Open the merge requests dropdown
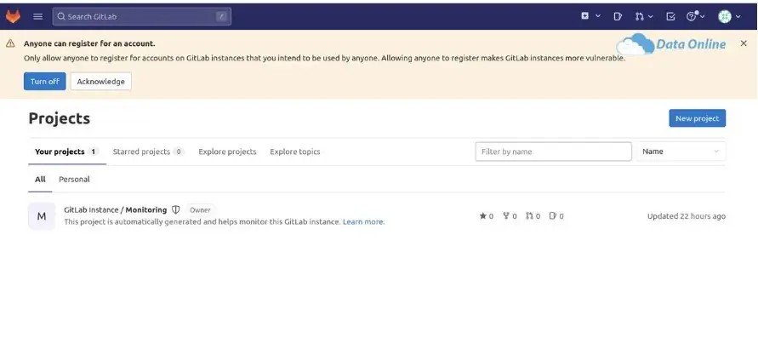Image resolution: width=758 pixels, height=355 pixels. (644, 16)
